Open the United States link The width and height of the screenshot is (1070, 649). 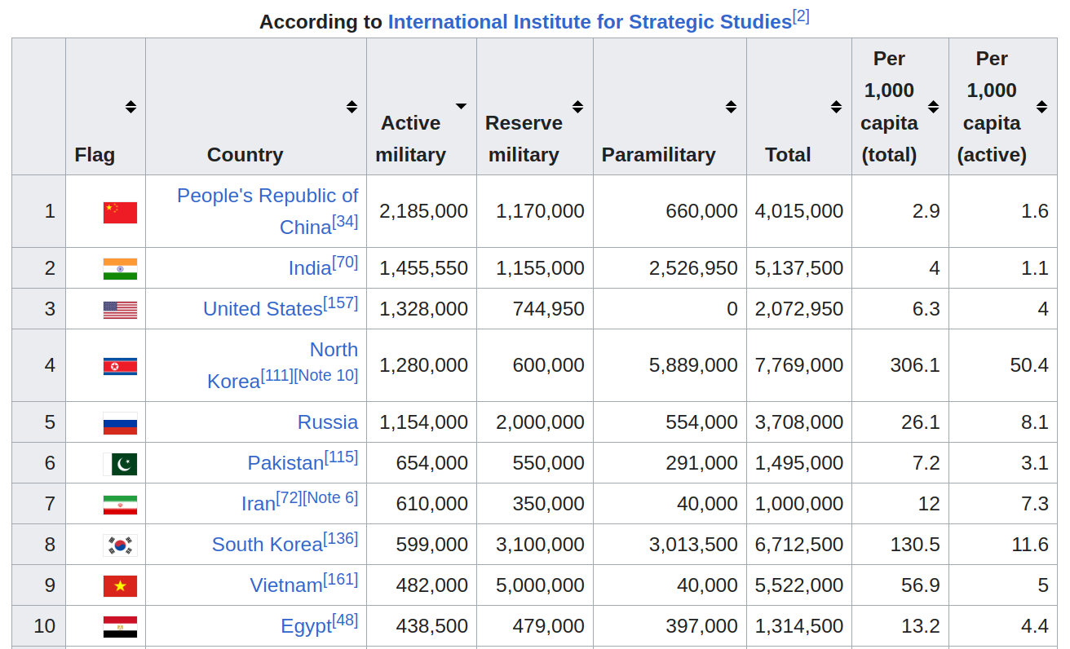(263, 309)
